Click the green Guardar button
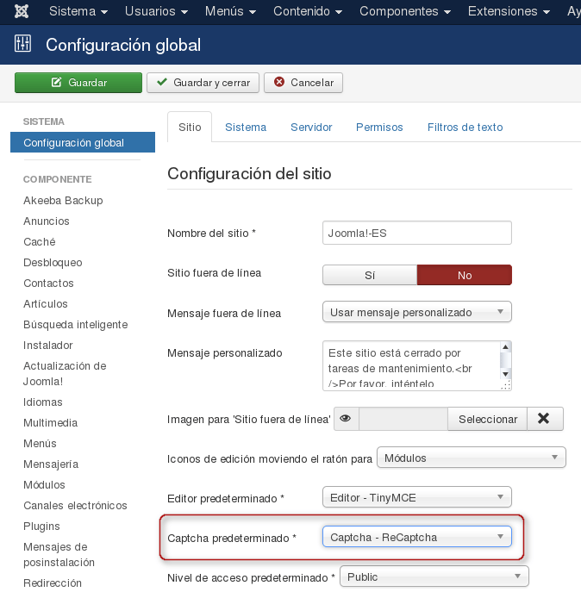The height and width of the screenshot is (592, 581). point(78,83)
